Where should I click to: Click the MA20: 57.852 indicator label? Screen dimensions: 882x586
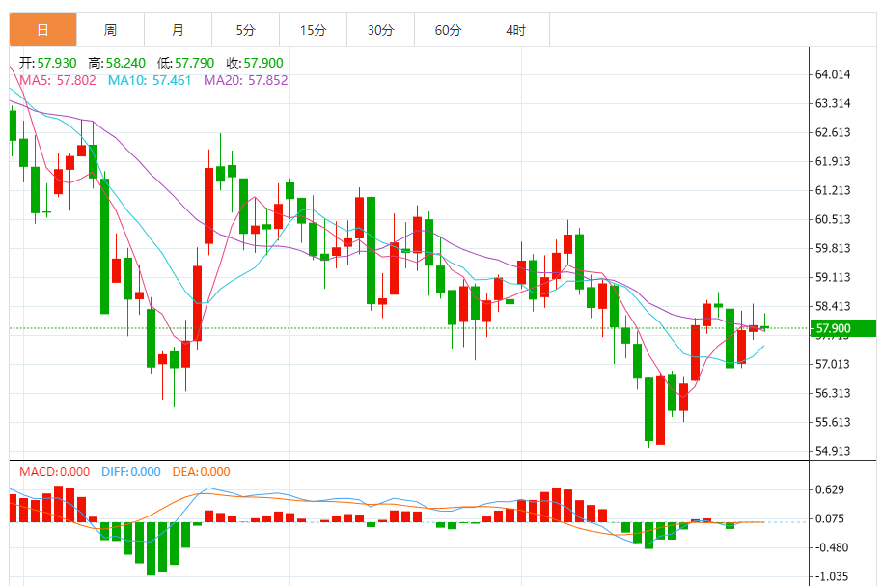(x=245, y=80)
